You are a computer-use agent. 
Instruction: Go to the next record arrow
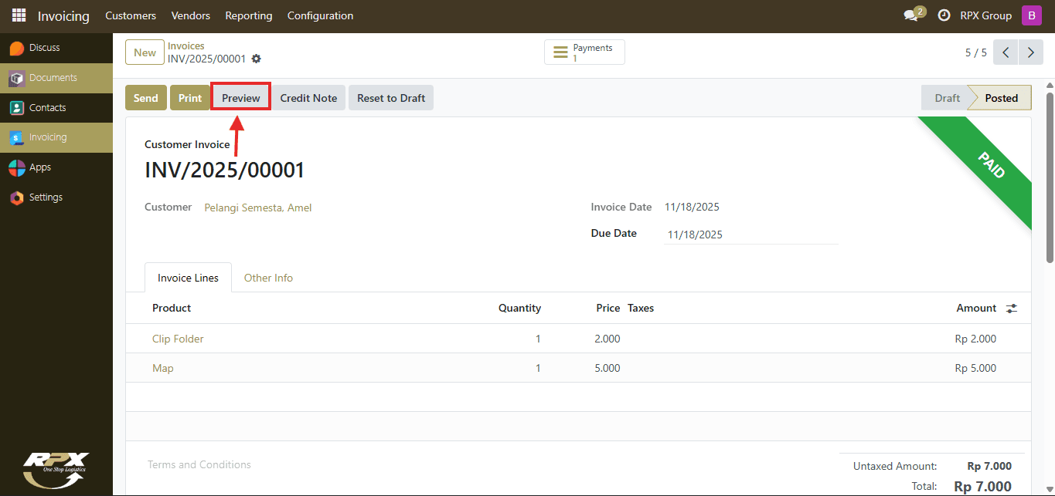pos(1031,52)
